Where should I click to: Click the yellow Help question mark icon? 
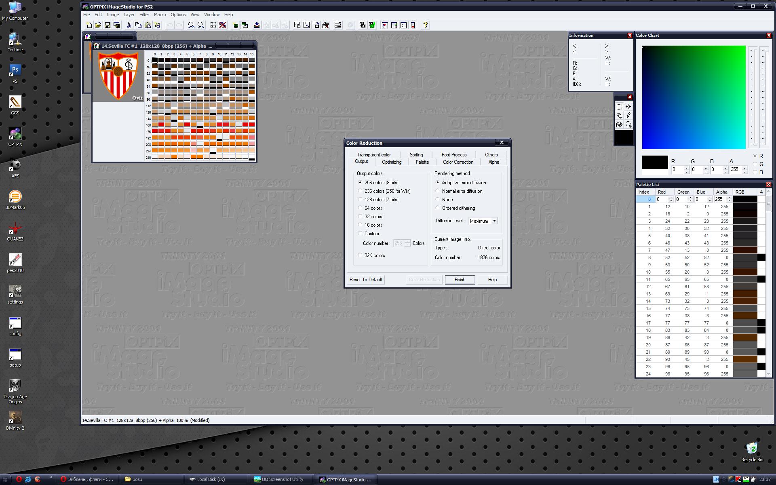(x=425, y=25)
